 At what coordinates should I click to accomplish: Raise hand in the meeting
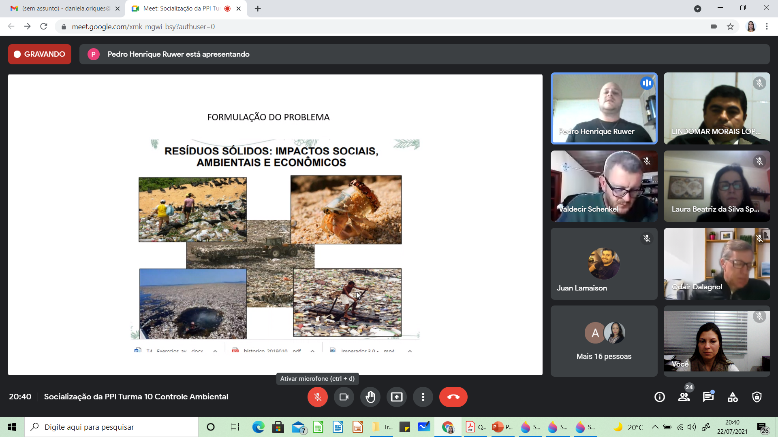click(370, 397)
